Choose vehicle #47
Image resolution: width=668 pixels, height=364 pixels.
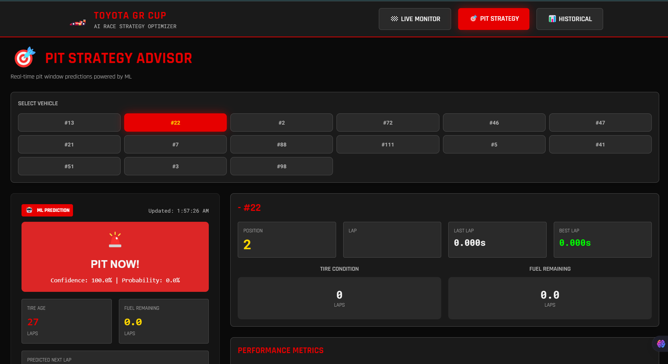pos(600,123)
